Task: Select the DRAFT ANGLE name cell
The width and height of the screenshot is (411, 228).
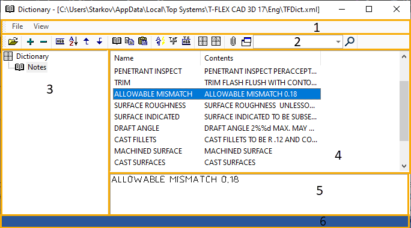Action: [137, 128]
